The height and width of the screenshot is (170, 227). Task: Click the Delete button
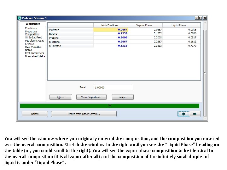click(x=35, y=114)
